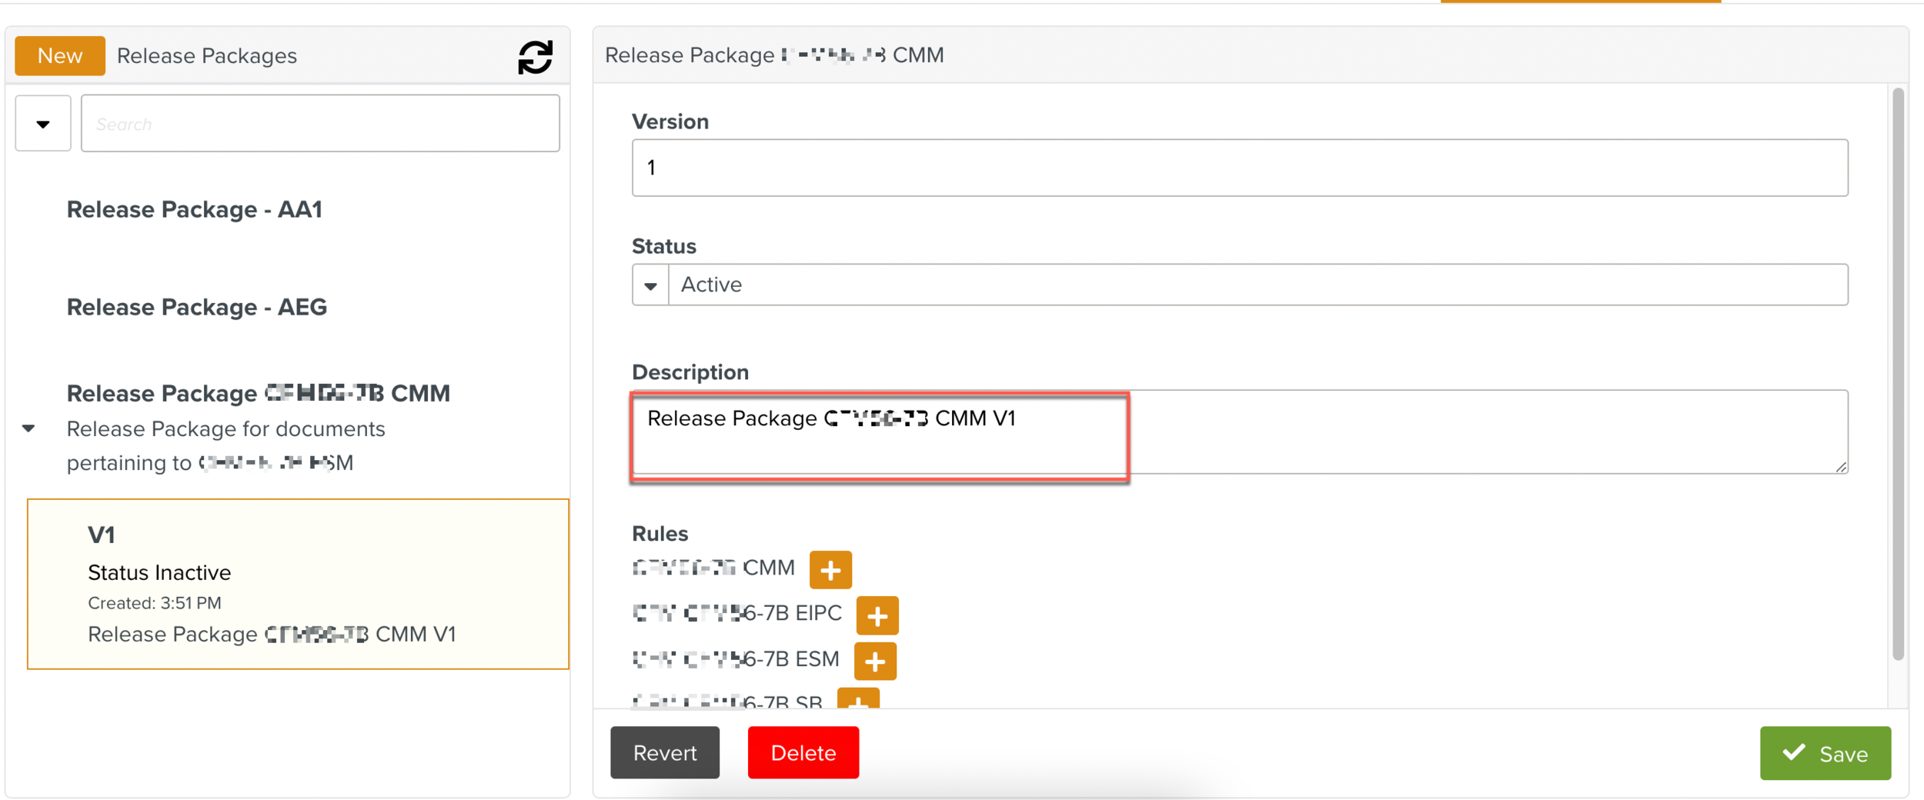Screen dimensions: 1924x800
Task: Add the 6-7B ESM rule plus icon
Action: [875, 662]
